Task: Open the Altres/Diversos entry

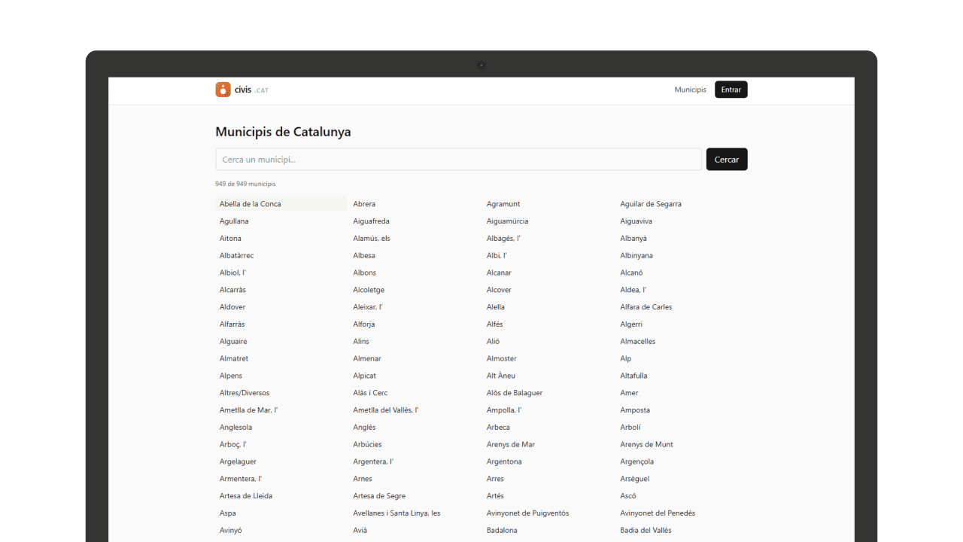Action: tap(245, 393)
